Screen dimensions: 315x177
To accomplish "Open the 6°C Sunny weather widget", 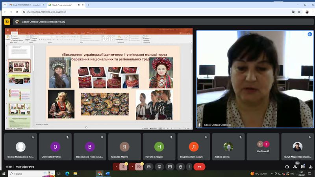I will pos(259,173).
